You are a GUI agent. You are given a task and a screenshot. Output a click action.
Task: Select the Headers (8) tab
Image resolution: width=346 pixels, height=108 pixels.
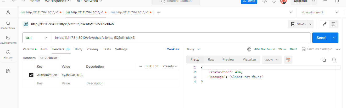pyautogui.click(x=61, y=49)
